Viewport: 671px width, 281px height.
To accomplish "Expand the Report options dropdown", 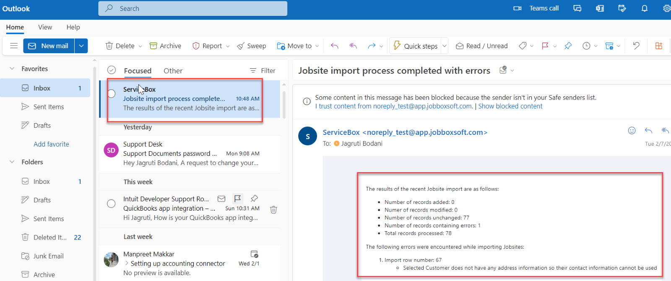I will click(x=228, y=46).
